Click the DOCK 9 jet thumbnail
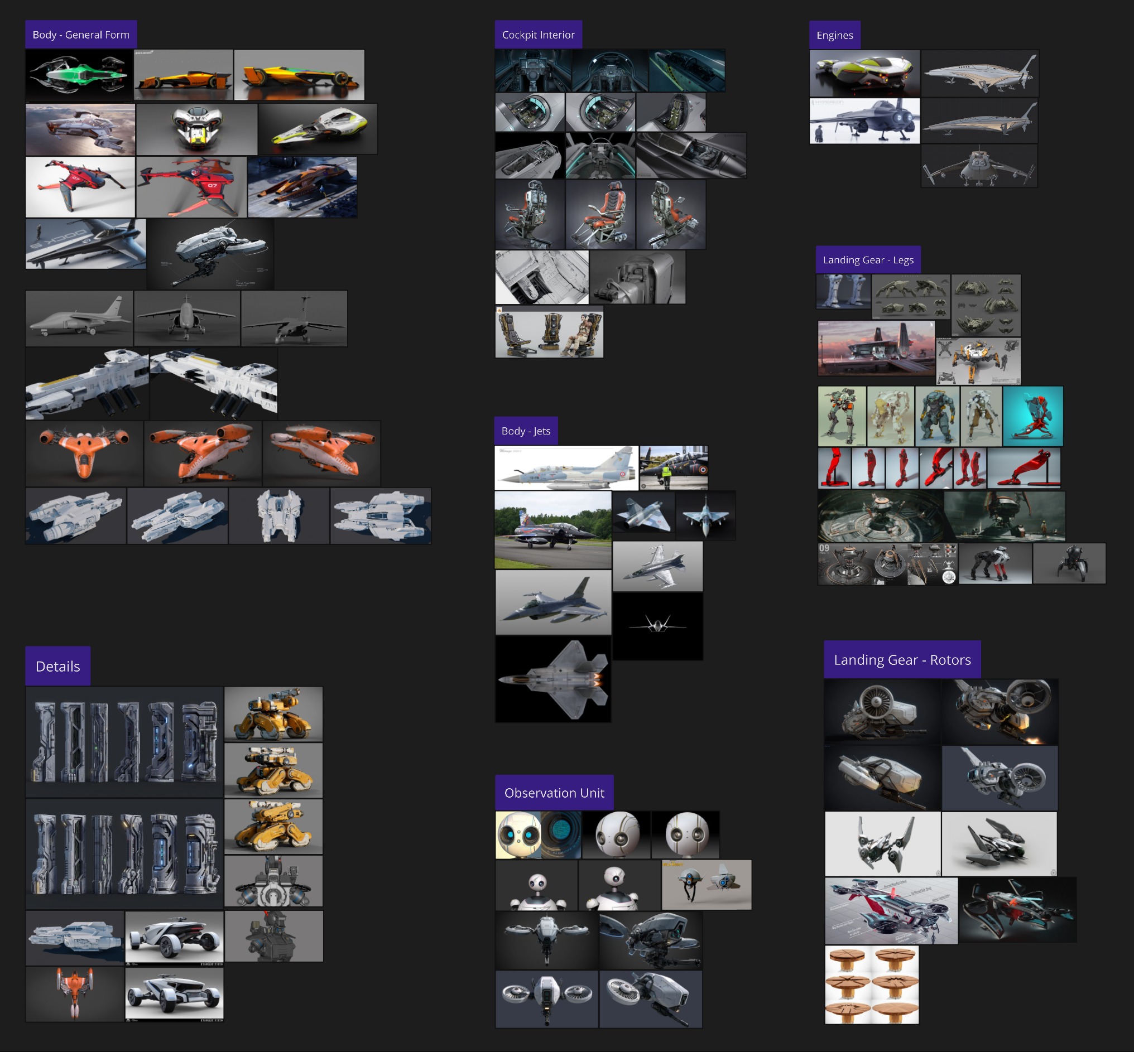The width and height of the screenshot is (1134, 1052). (85, 244)
